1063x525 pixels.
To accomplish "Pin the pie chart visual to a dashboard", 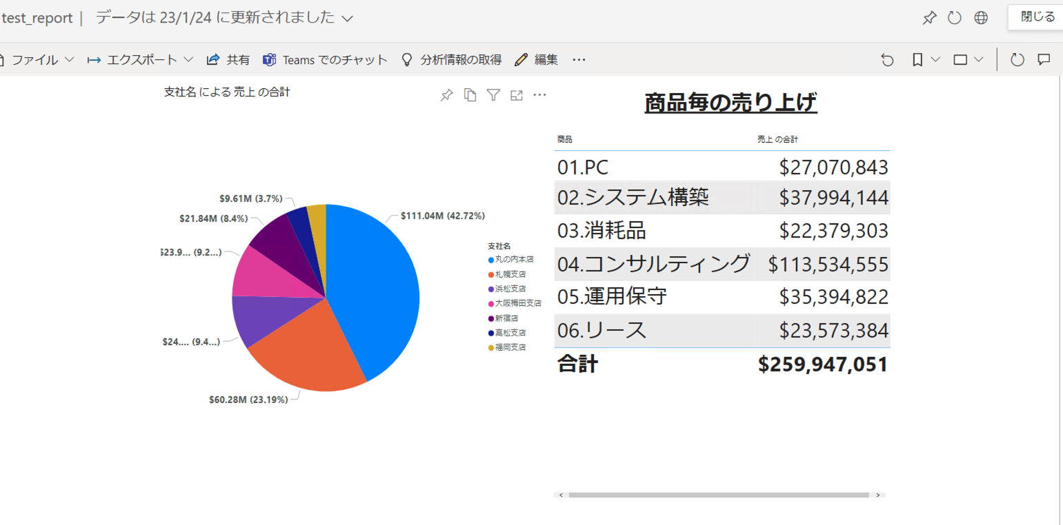I will (x=446, y=94).
